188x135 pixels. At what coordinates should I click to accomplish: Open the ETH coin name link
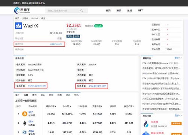coord(31,122)
